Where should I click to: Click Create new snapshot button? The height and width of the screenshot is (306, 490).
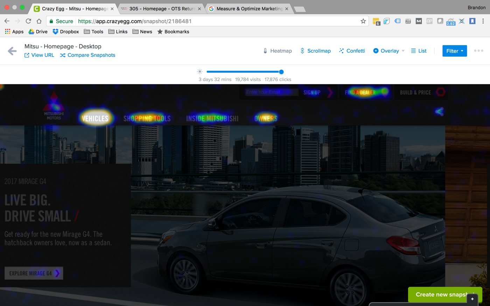(445, 294)
